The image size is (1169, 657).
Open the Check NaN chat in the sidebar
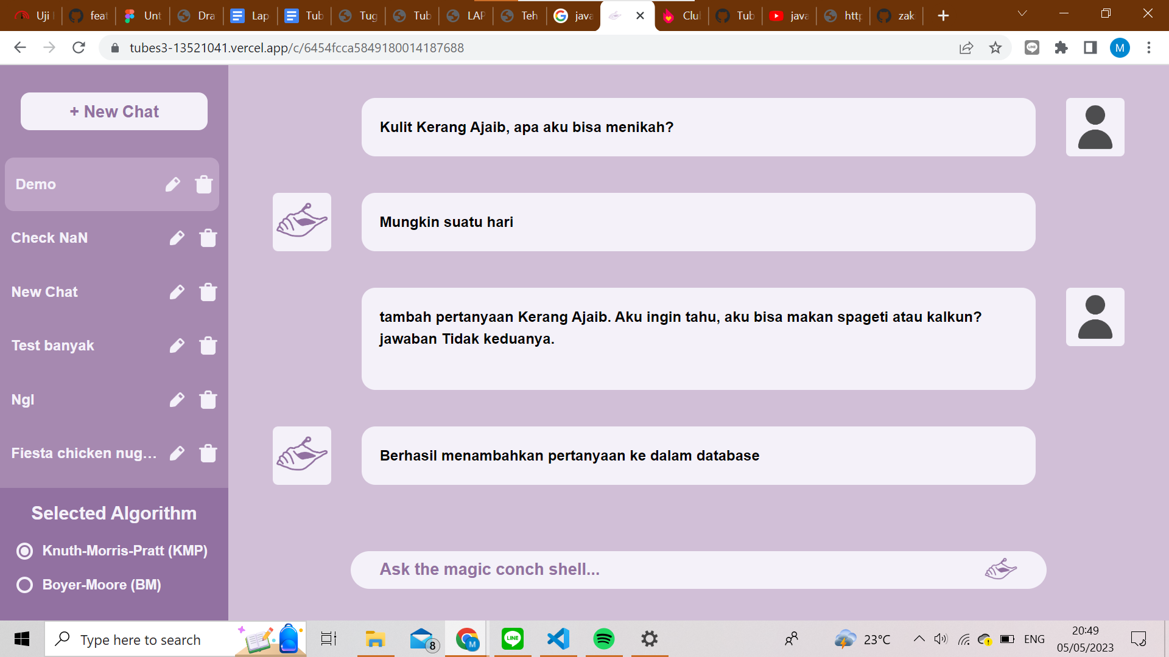coord(50,238)
